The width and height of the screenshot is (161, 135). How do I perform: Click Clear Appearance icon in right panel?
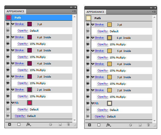[x=130, y=125]
